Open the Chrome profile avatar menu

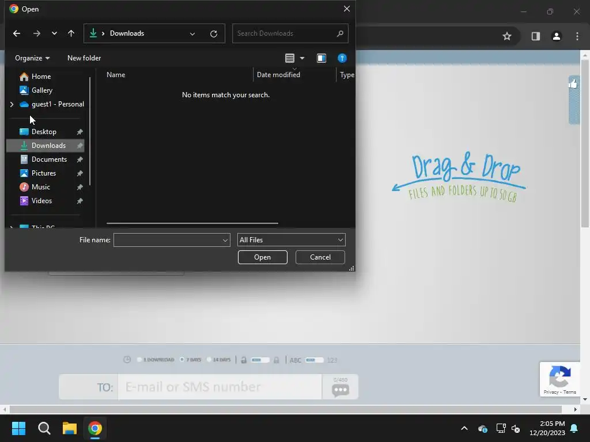[556, 36]
